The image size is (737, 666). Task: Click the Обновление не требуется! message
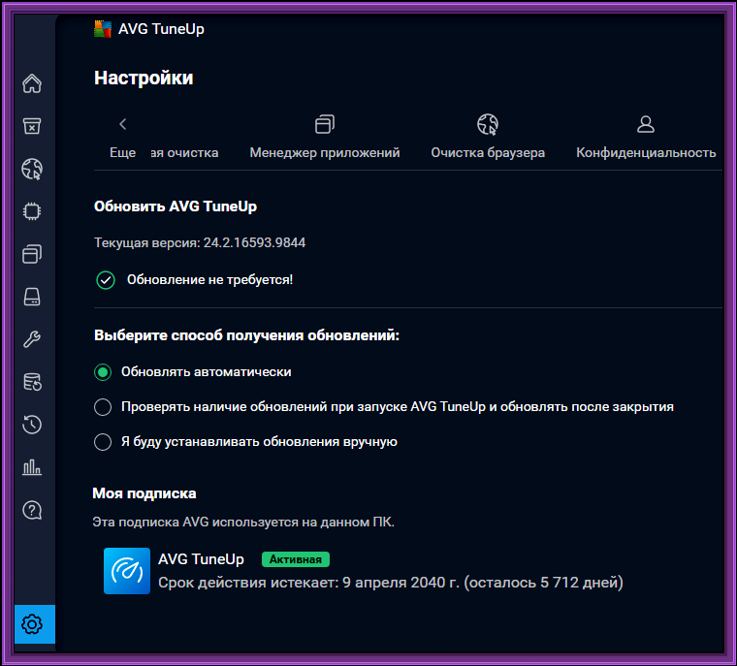[210, 280]
